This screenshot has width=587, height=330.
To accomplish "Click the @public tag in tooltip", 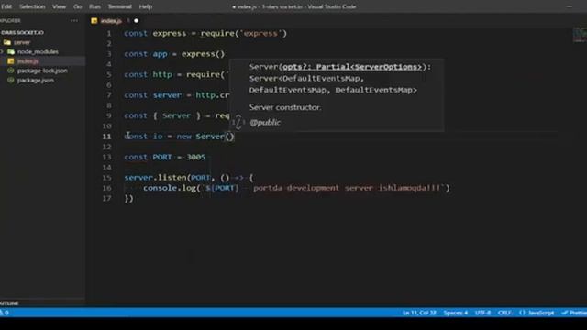I will tap(265, 122).
